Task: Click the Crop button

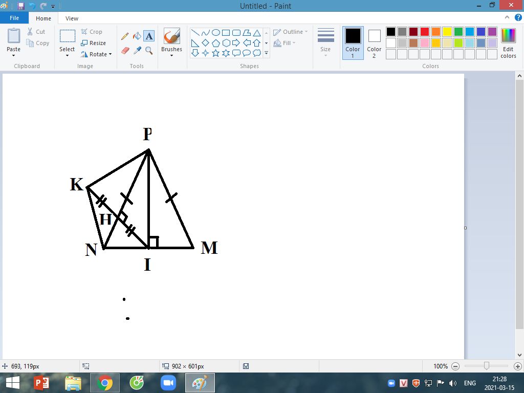Action: [x=92, y=32]
